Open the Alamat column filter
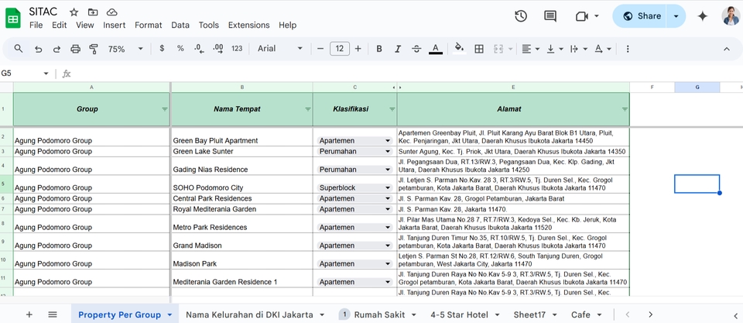743x323 pixels. click(x=625, y=109)
